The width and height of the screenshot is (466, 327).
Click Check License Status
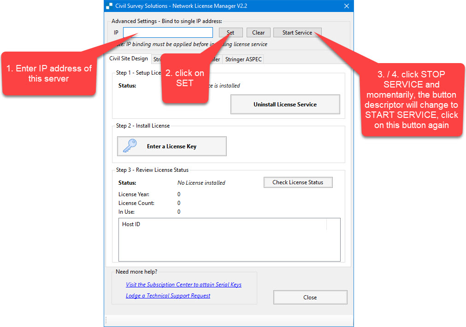tap(298, 182)
